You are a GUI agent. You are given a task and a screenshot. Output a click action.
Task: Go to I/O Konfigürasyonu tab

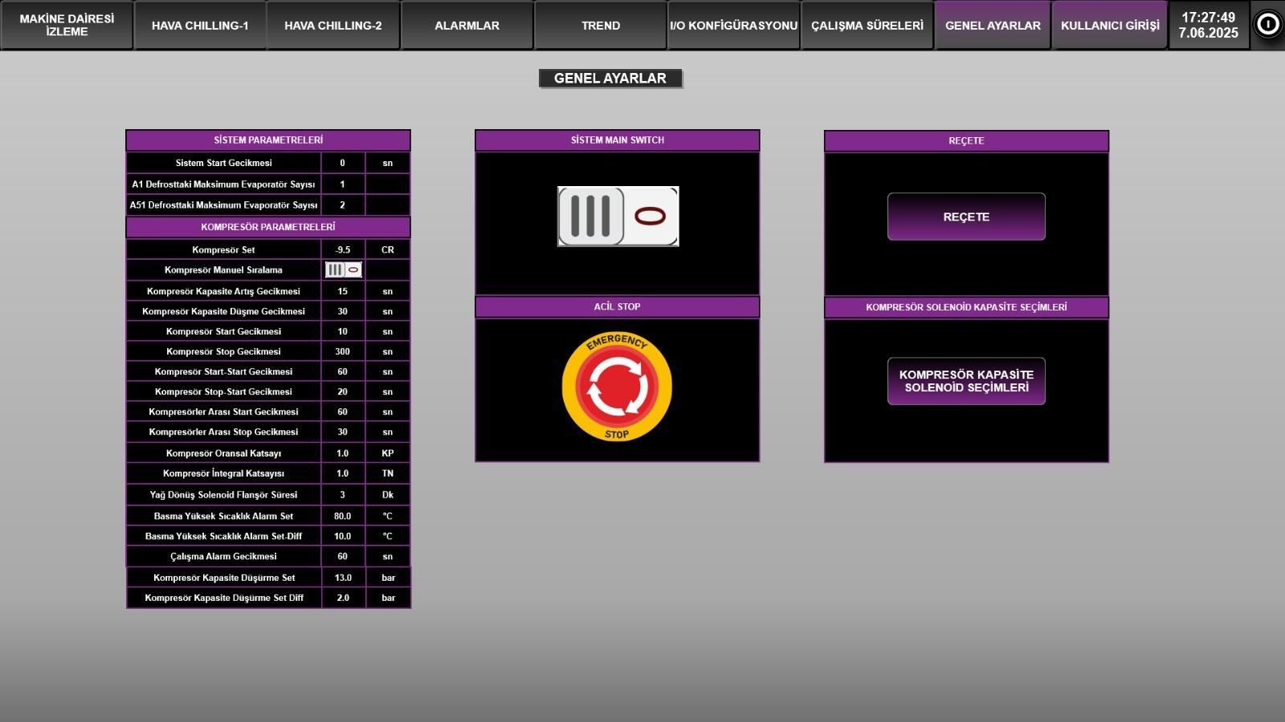(x=733, y=25)
